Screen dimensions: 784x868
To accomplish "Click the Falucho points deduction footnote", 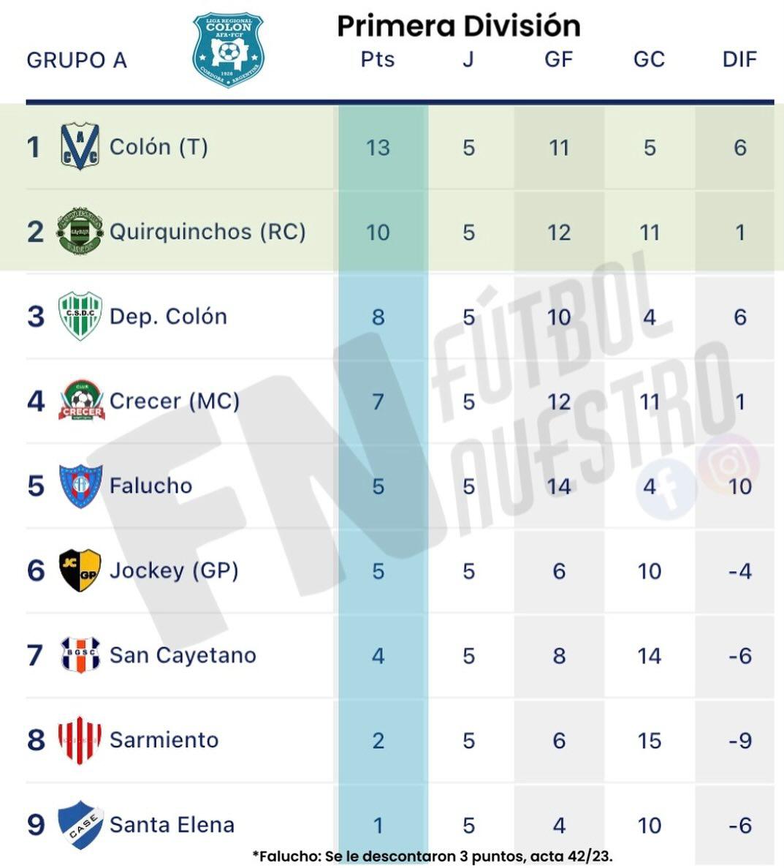I will click(433, 856).
